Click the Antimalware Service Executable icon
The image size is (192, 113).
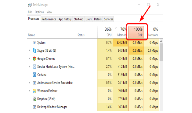click(34, 83)
